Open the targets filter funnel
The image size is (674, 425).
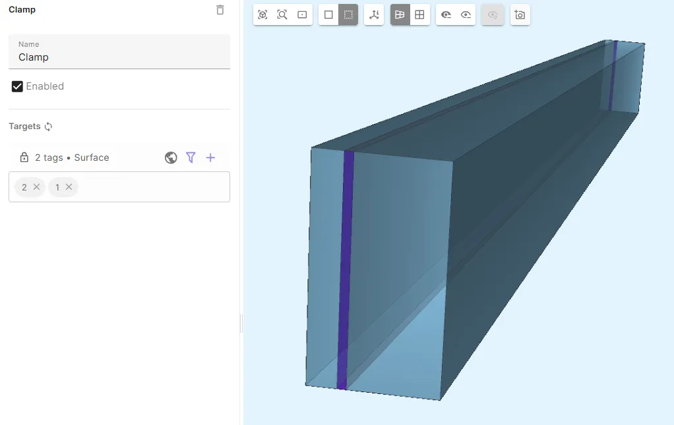[x=191, y=157]
